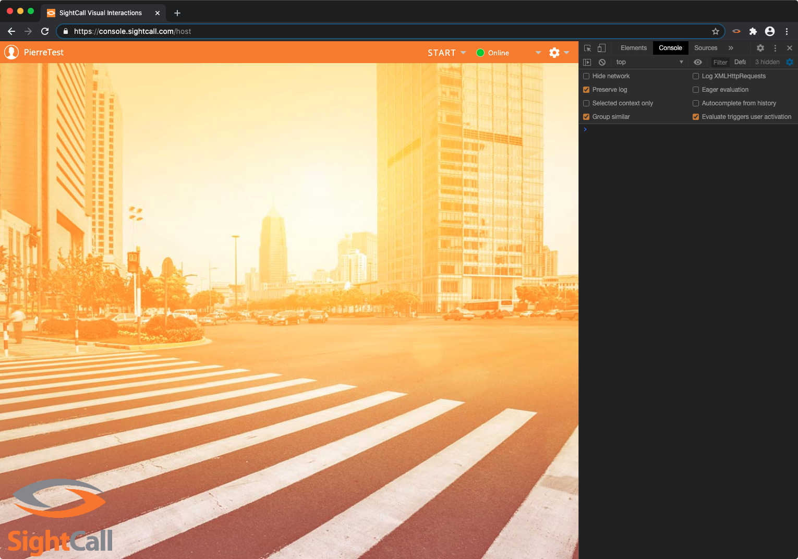Click the browser forward arrow
798x559 pixels.
coord(28,31)
